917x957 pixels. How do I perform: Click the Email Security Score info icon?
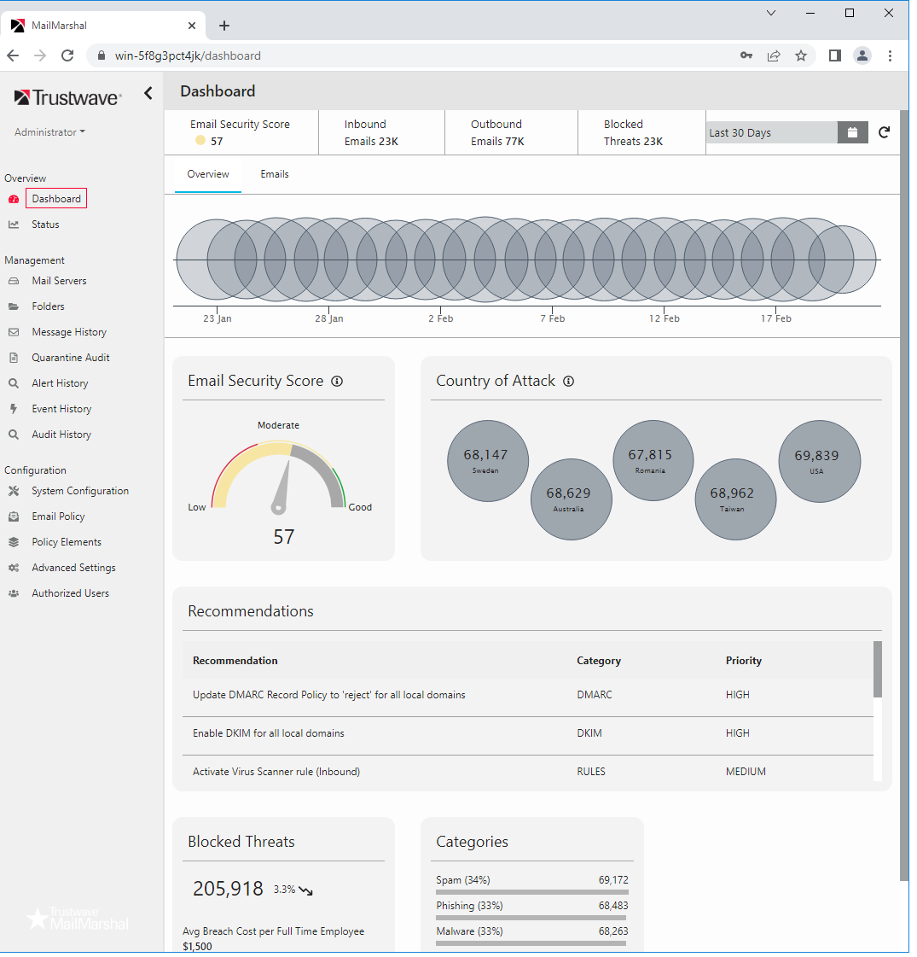[x=337, y=382]
